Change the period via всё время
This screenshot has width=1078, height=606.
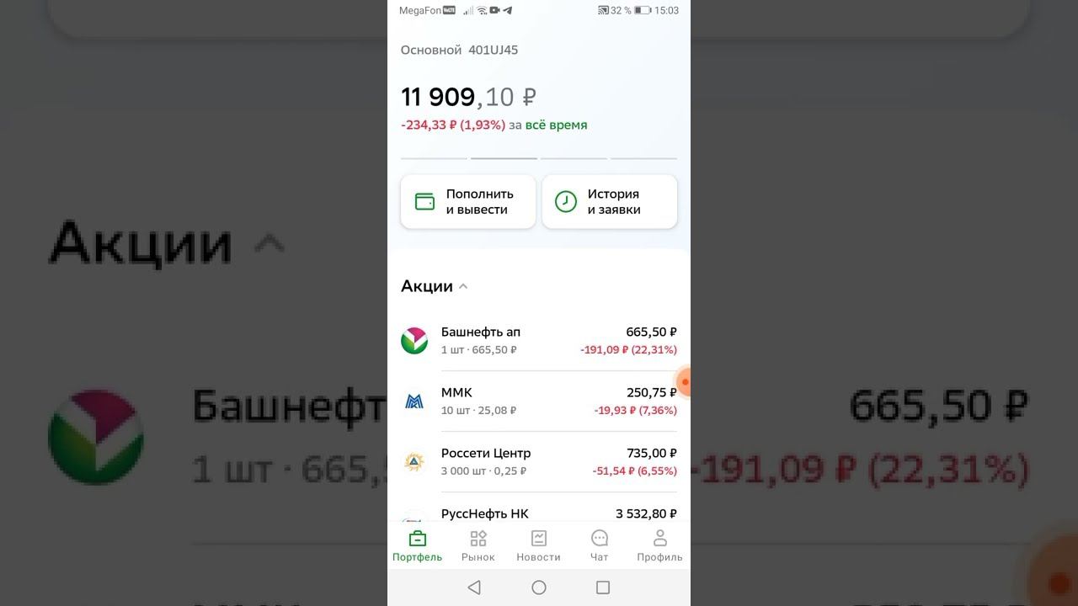click(557, 125)
